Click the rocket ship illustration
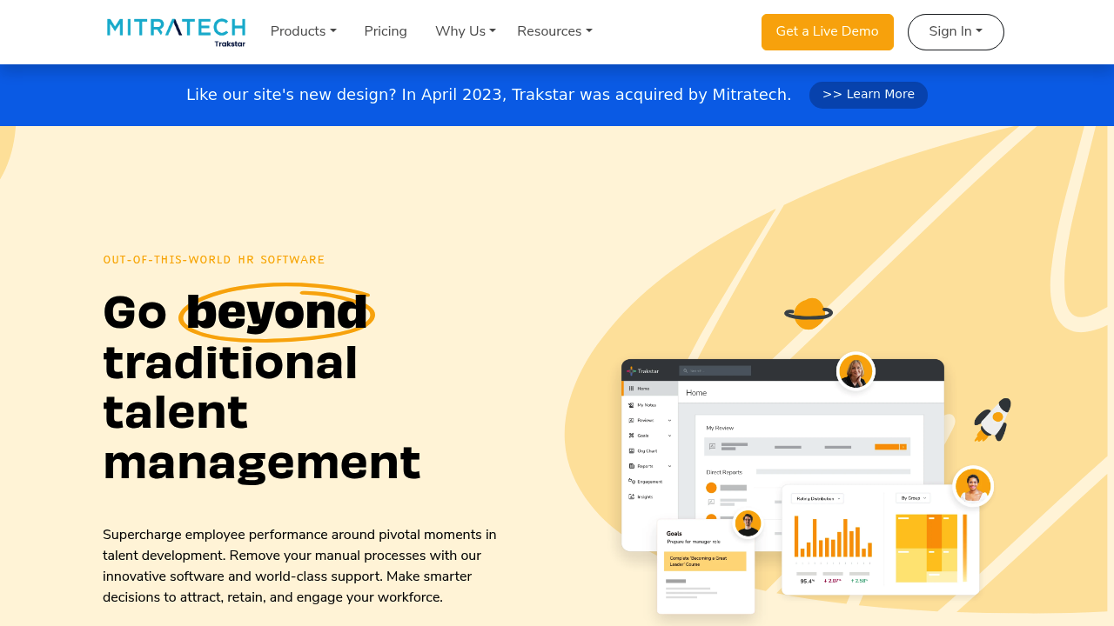1114x626 pixels. pos(993,420)
